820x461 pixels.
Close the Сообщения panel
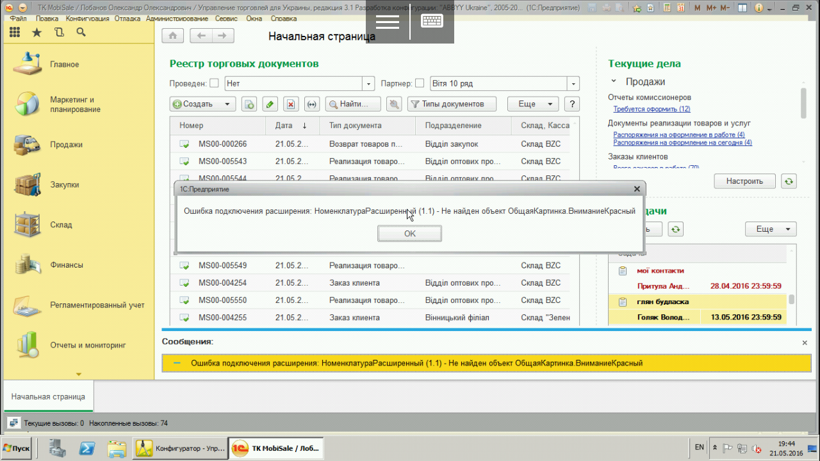point(805,343)
